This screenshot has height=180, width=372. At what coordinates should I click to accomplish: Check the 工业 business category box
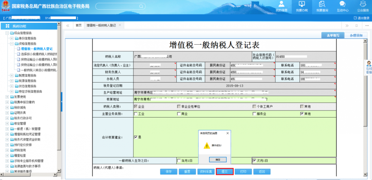(136, 114)
